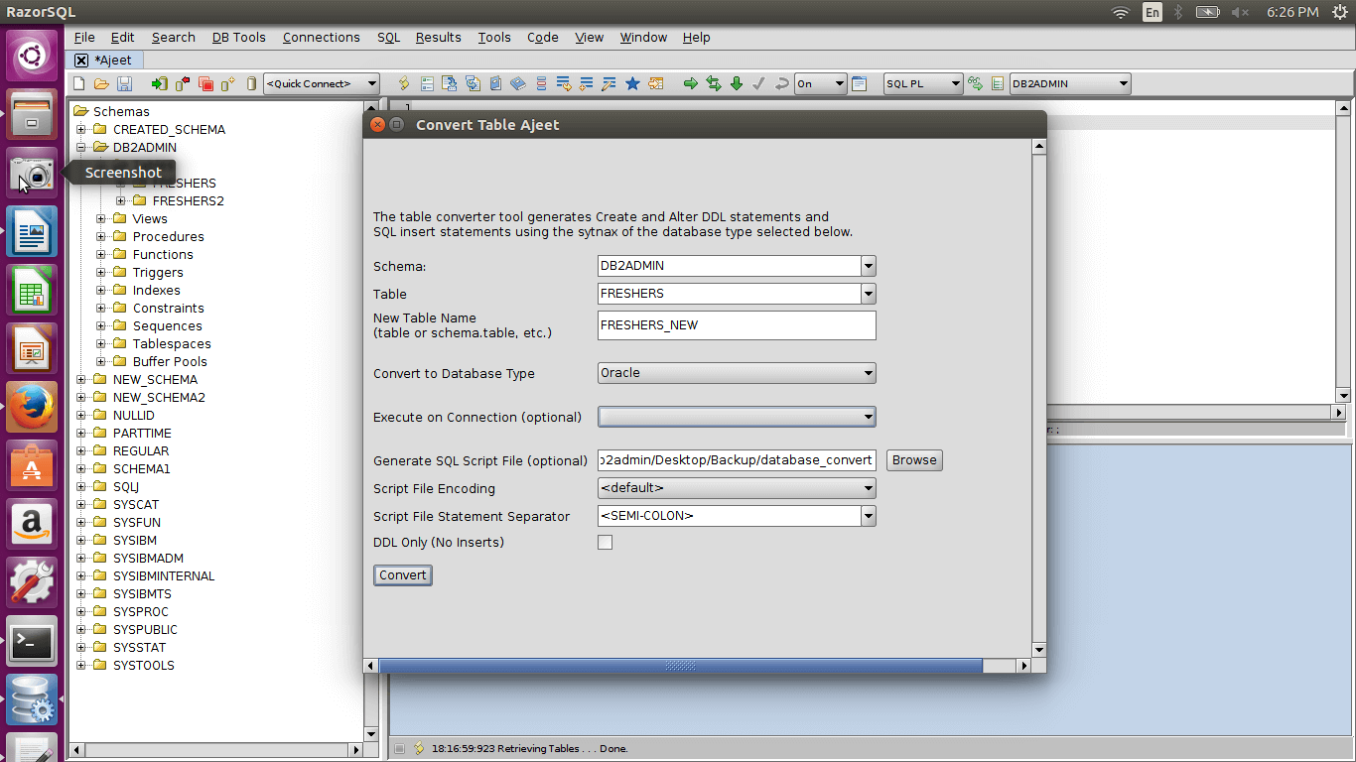Open the Amazon dock icon
The height and width of the screenshot is (762, 1356).
tap(33, 524)
